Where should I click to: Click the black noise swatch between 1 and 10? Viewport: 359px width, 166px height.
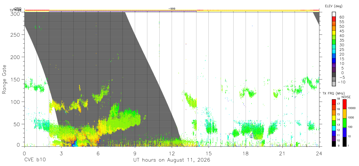click(345, 142)
